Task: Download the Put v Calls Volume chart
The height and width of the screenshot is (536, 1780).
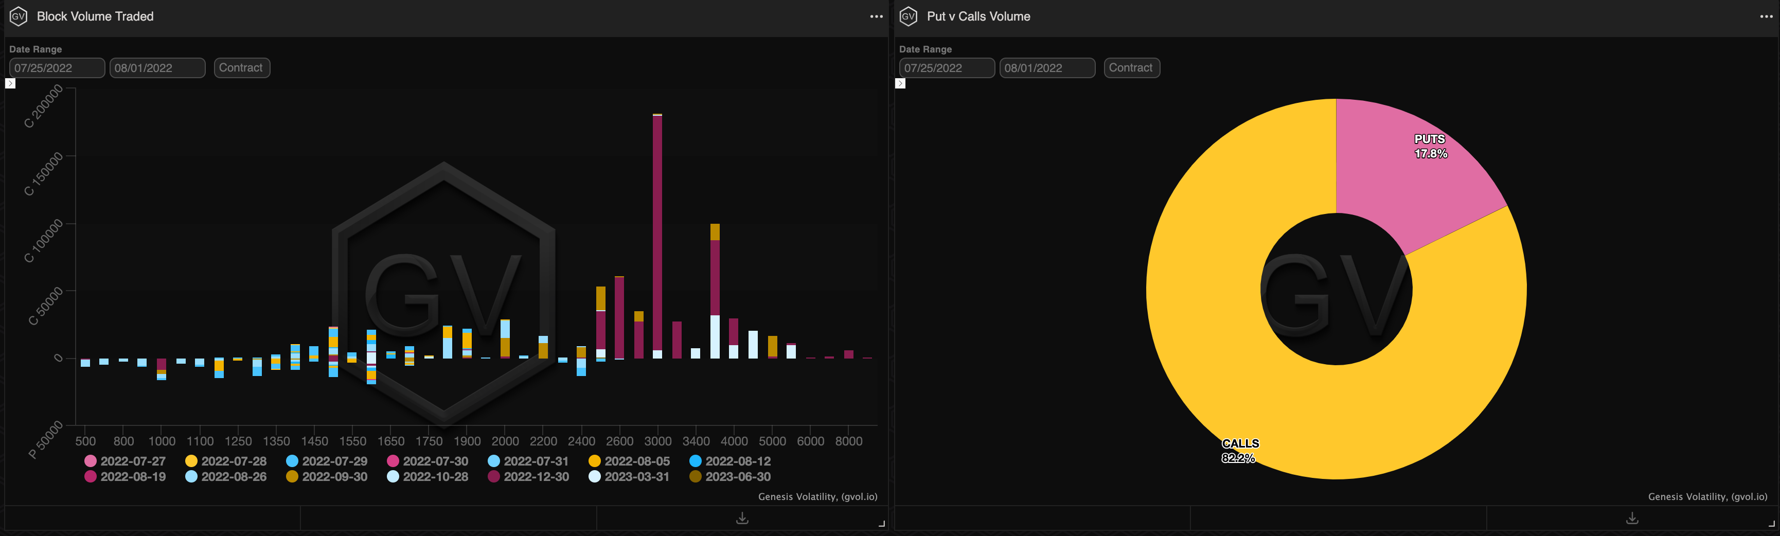Action: click(1632, 518)
